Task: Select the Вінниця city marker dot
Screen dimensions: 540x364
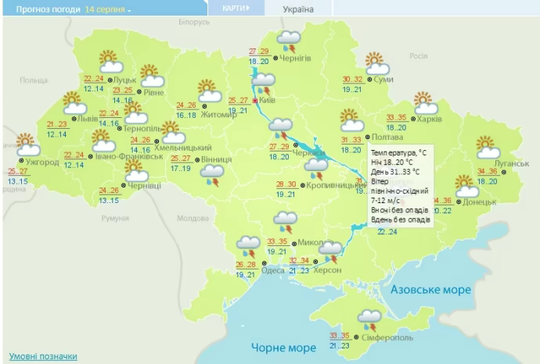Action: click(196, 159)
